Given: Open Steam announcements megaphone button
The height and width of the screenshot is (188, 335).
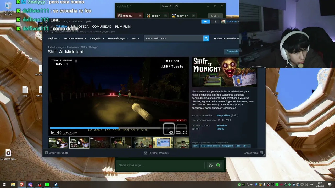Looking at the screenshot, I should tap(205, 21).
